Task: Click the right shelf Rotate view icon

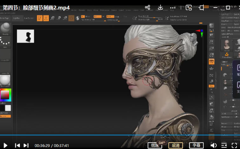Action: point(211,117)
